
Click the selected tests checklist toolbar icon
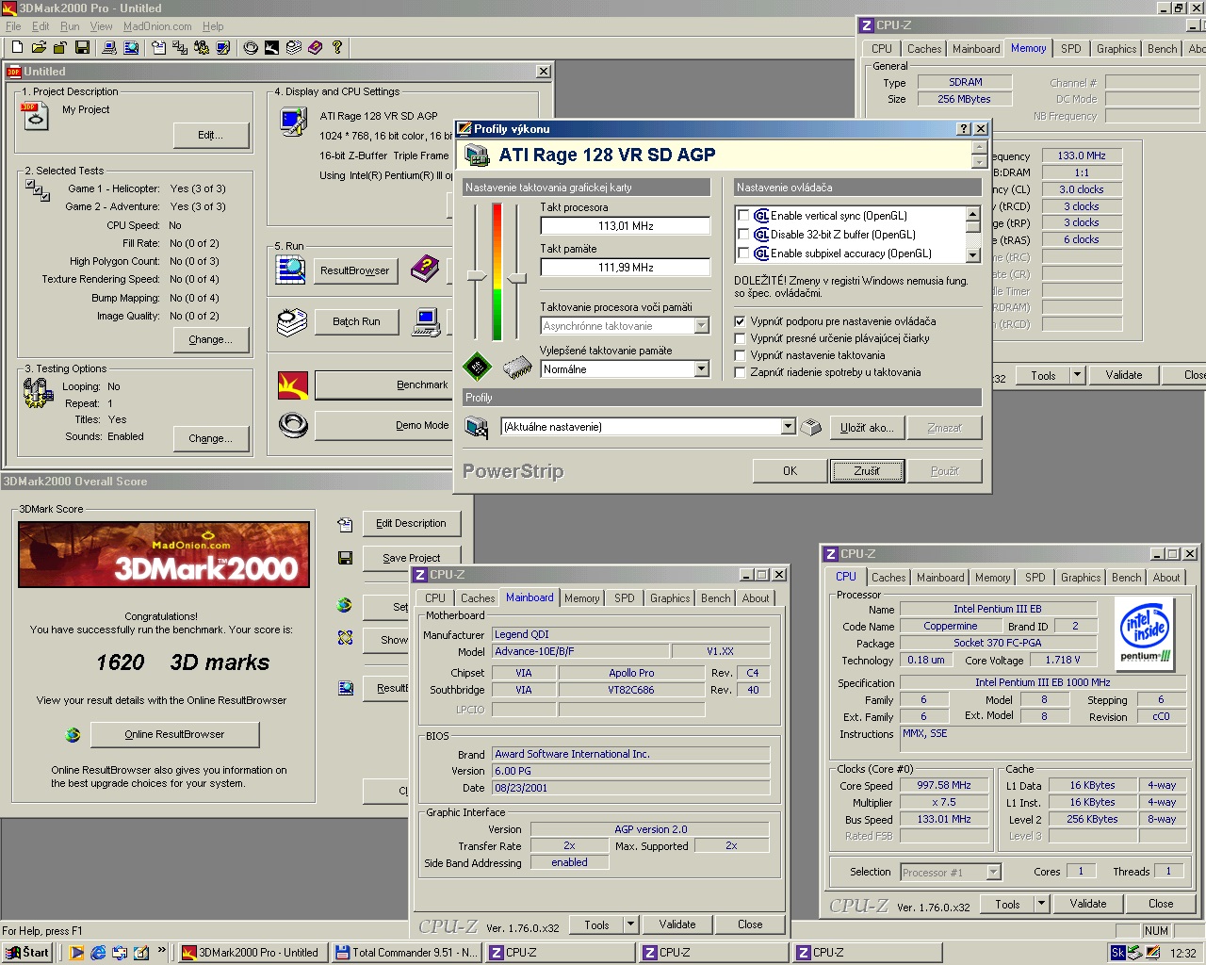coord(180,47)
